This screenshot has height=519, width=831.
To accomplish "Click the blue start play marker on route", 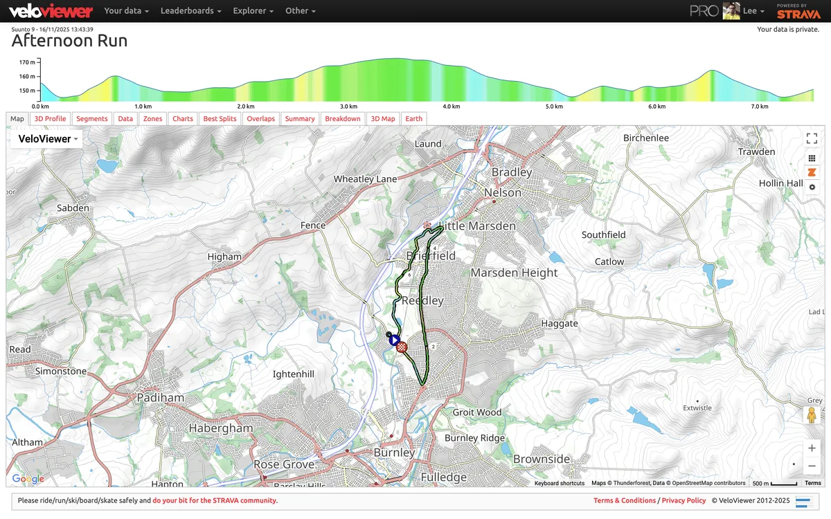I will click(x=394, y=340).
